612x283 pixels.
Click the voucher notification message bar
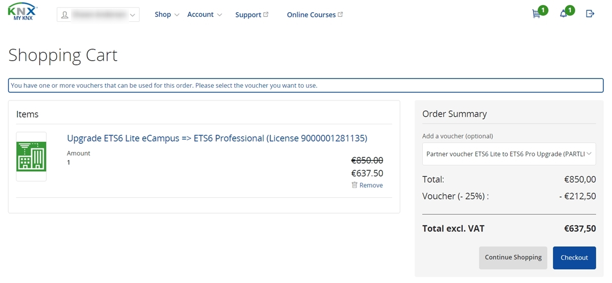point(306,85)
